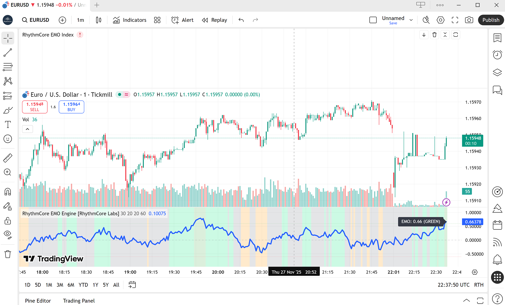Select the text annotation tool
The height and width of the screenshot is (305, 505).
[x=8, y=125]
